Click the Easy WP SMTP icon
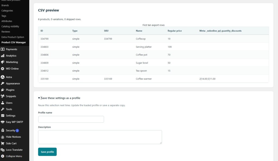The image size is (278, 161). 2,122
